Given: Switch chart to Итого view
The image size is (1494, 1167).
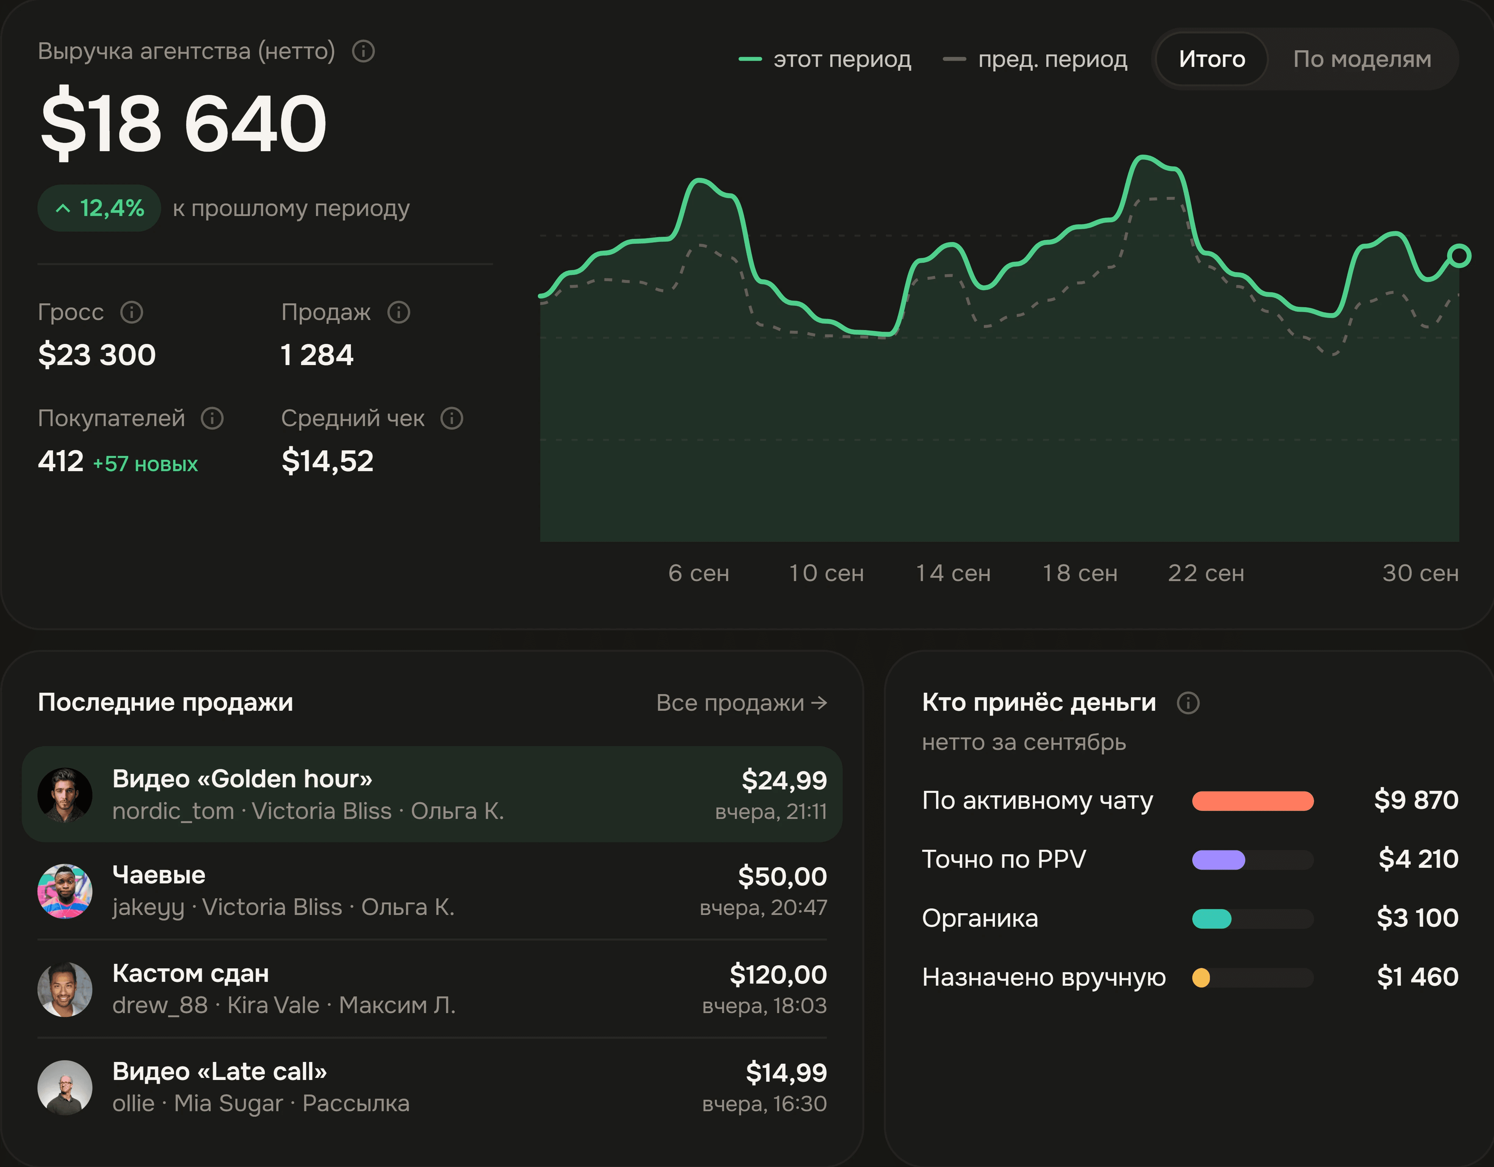Looking at the screenshot, I should [x=1211, y=60].
